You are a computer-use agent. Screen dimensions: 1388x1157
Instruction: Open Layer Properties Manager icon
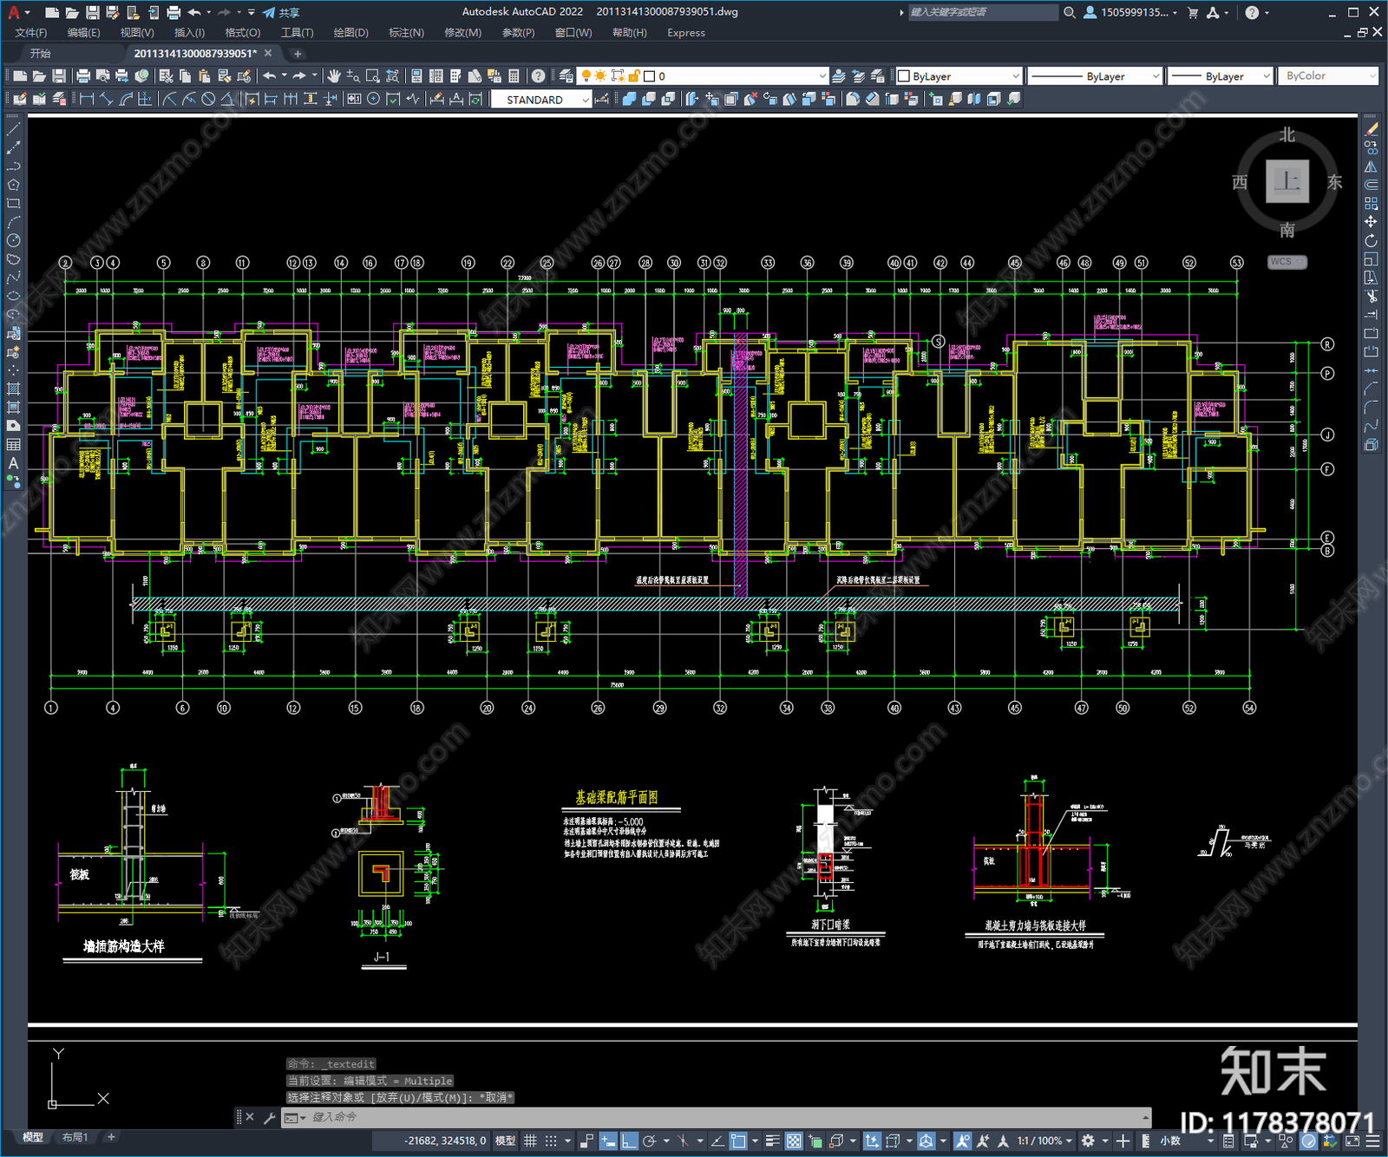click(566, 76)
